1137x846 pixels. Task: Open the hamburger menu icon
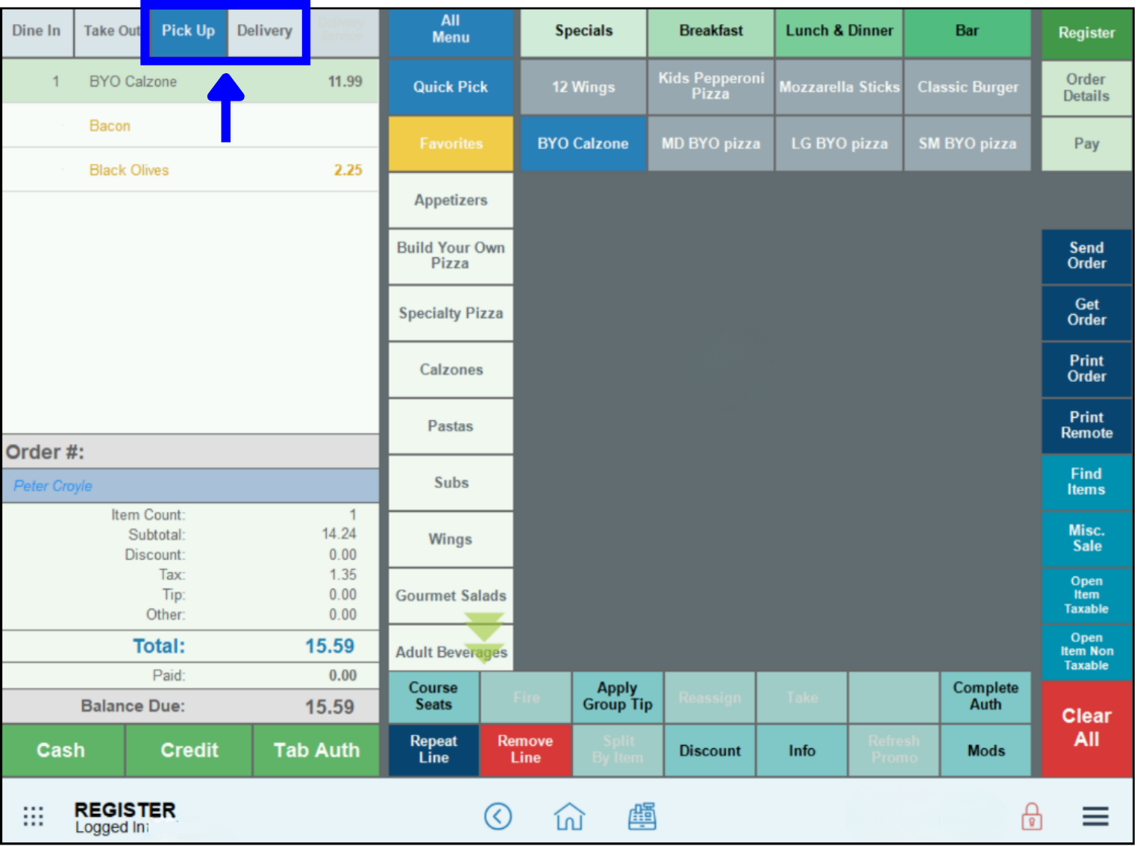click(1094, 816)
